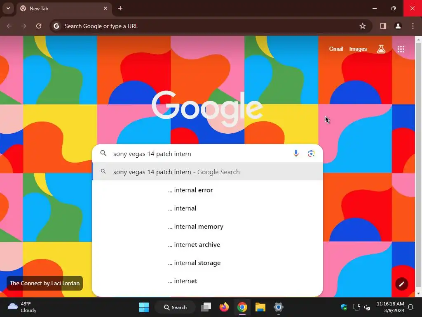Image resolution: width=422 pixels, height=317 pixels.
Task: Minimize the Chrome window
Action: point(374,8)
